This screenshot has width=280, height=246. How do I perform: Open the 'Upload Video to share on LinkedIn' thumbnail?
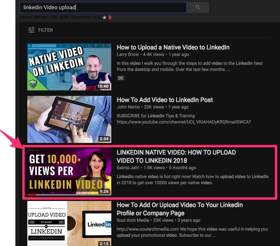pos(69,223)
